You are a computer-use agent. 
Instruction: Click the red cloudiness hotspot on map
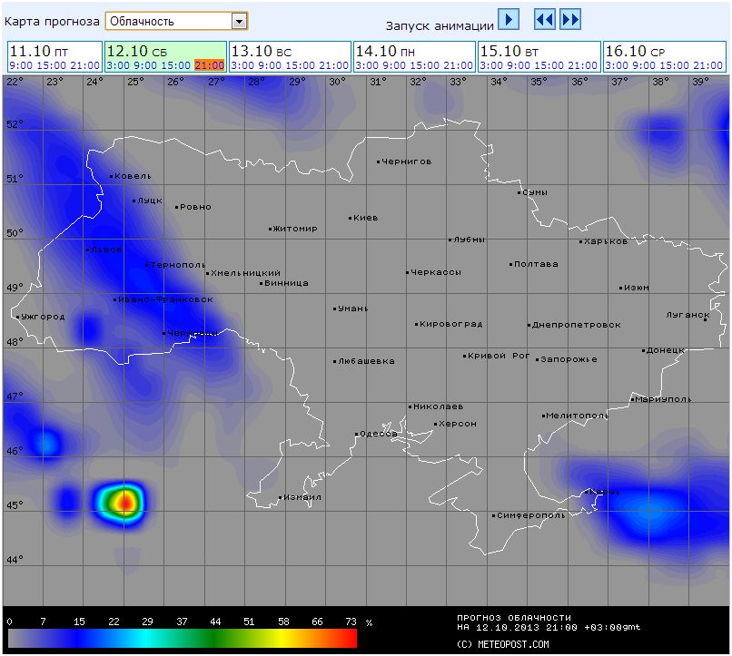125,500
